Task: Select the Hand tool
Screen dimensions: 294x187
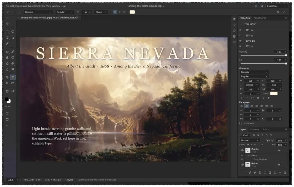Action: coord(7,91)
